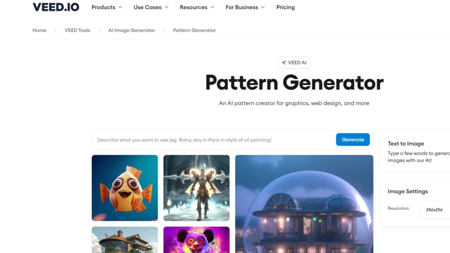Click the VEED.IO logo
This screenshot has height=253, width=450.
(x=56, y=7)
